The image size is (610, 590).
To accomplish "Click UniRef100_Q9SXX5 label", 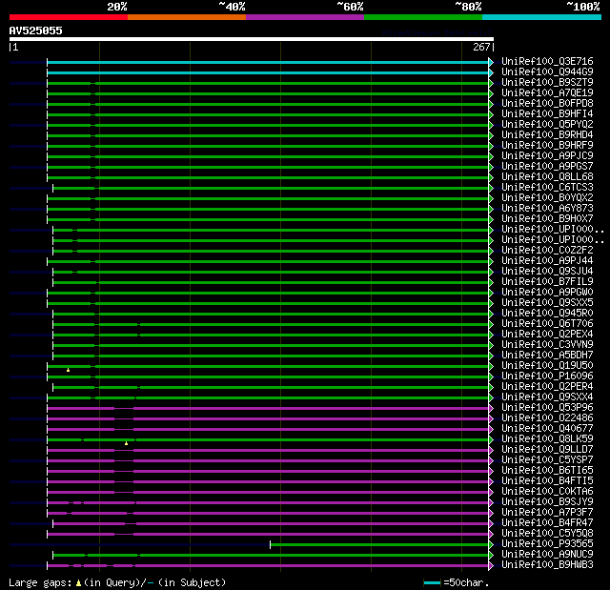I will 547,302.
